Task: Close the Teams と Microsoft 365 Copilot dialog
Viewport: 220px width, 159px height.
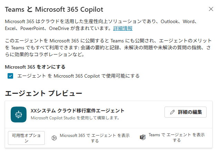Action: coord(211,9)
